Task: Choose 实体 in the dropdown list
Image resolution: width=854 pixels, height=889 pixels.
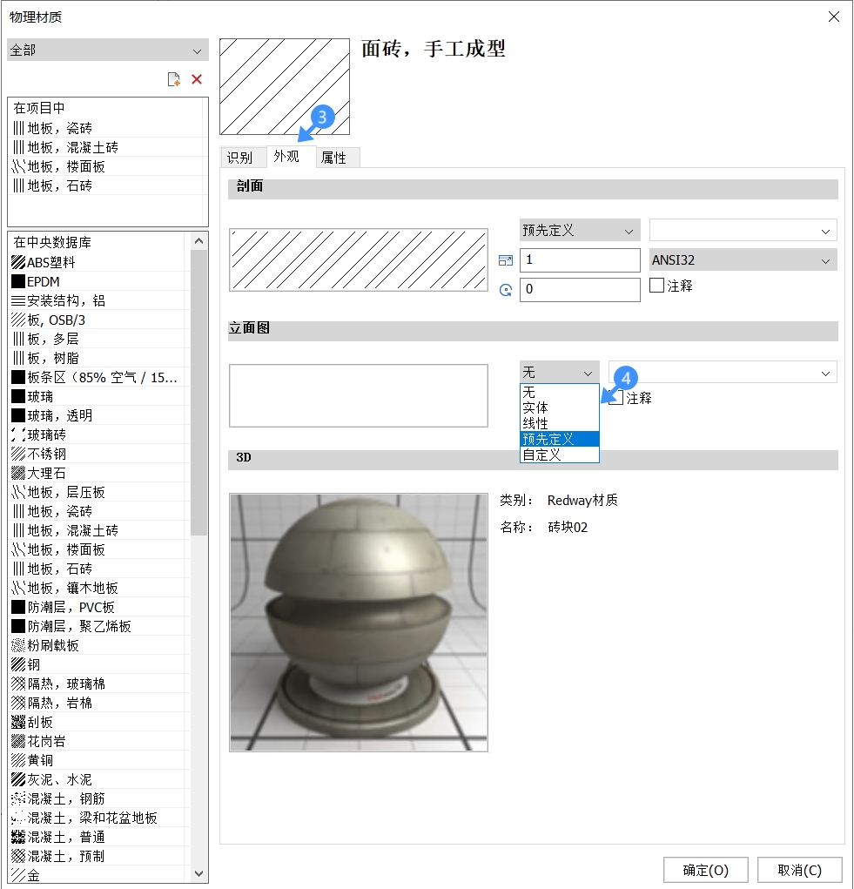Action: point(559,407)
